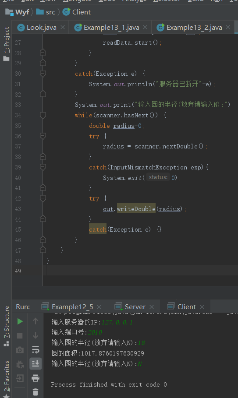238x398 pixels.
Task: Rerun the Client with the green play icon
Action: coord(20,322)
